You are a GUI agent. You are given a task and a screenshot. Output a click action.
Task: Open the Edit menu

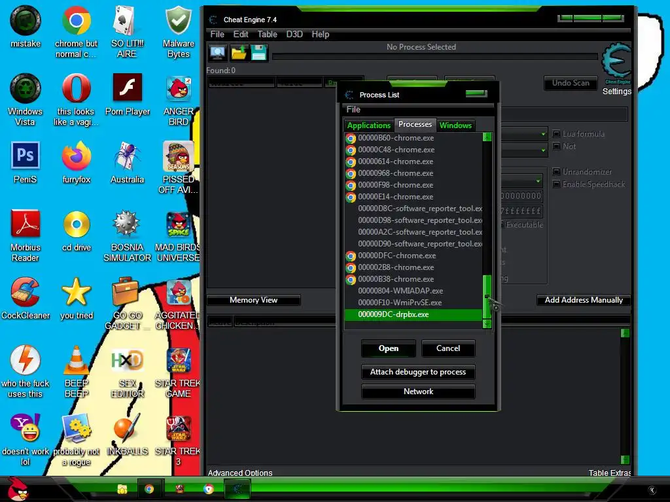(x=241, y=34)
